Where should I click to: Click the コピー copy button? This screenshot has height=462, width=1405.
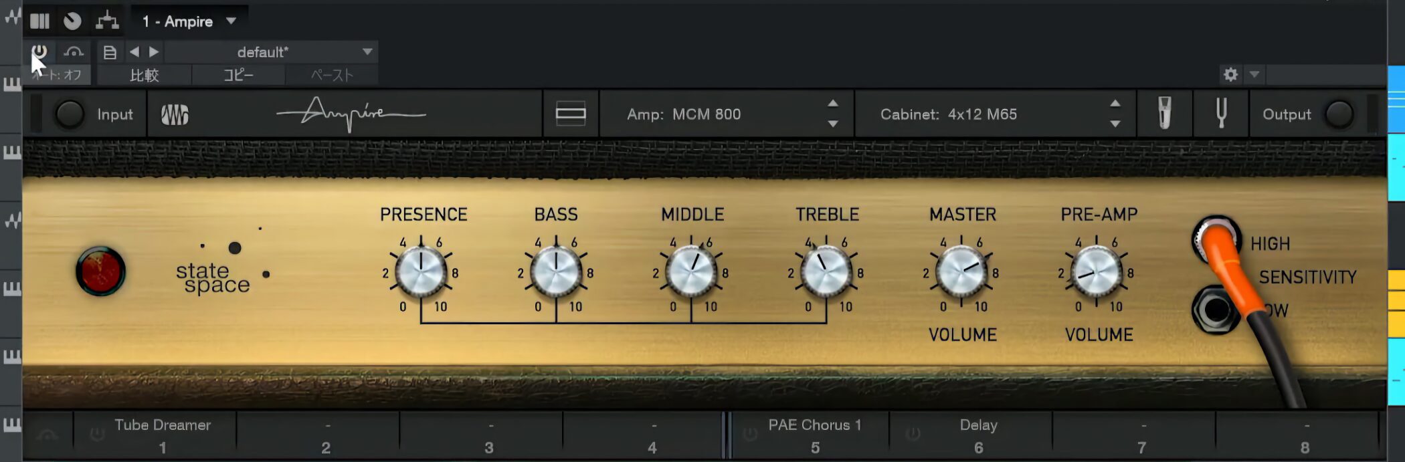(238, 75)
